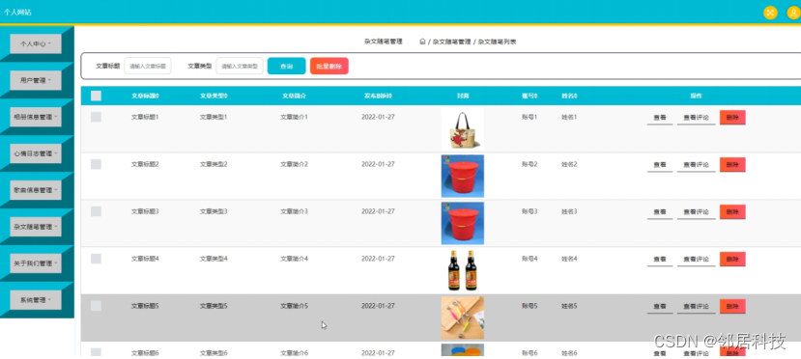Open the user profile icon in the header
Image resolution: width=801 pixels, height=359 pixels.
coord(794,13)
